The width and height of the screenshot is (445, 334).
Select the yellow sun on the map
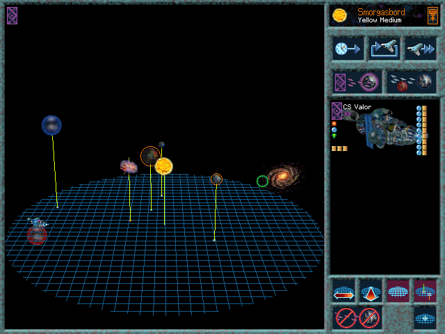click(164, 166)
